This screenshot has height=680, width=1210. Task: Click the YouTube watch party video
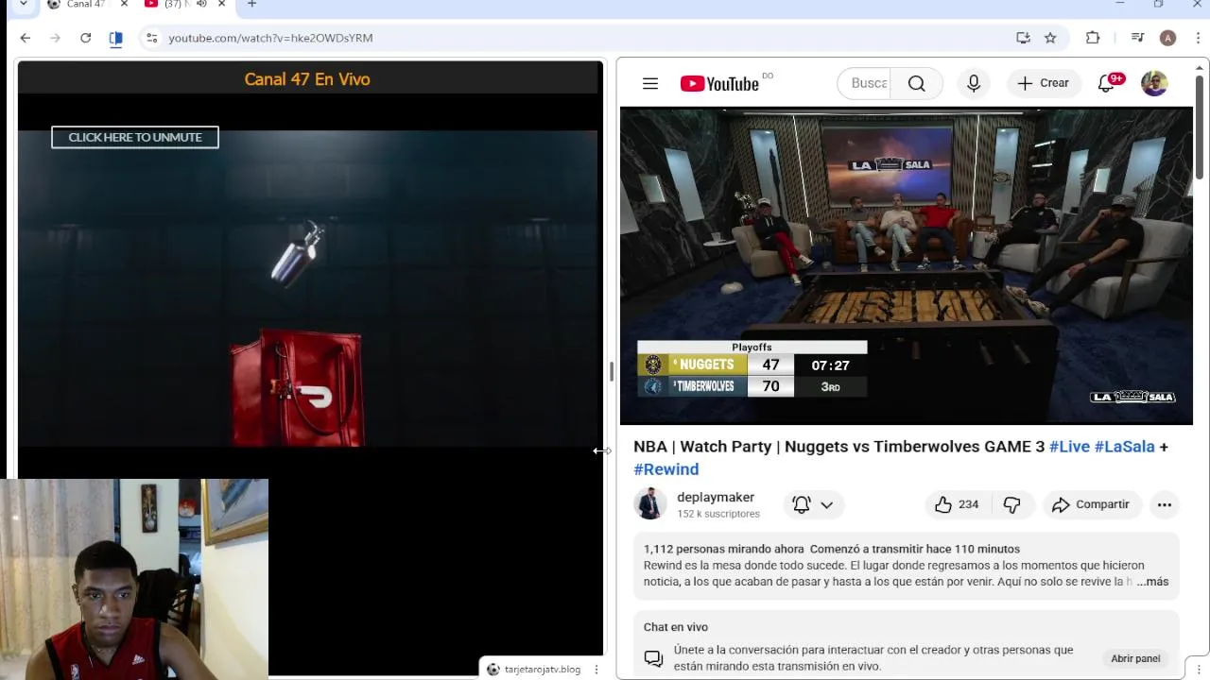907,265
